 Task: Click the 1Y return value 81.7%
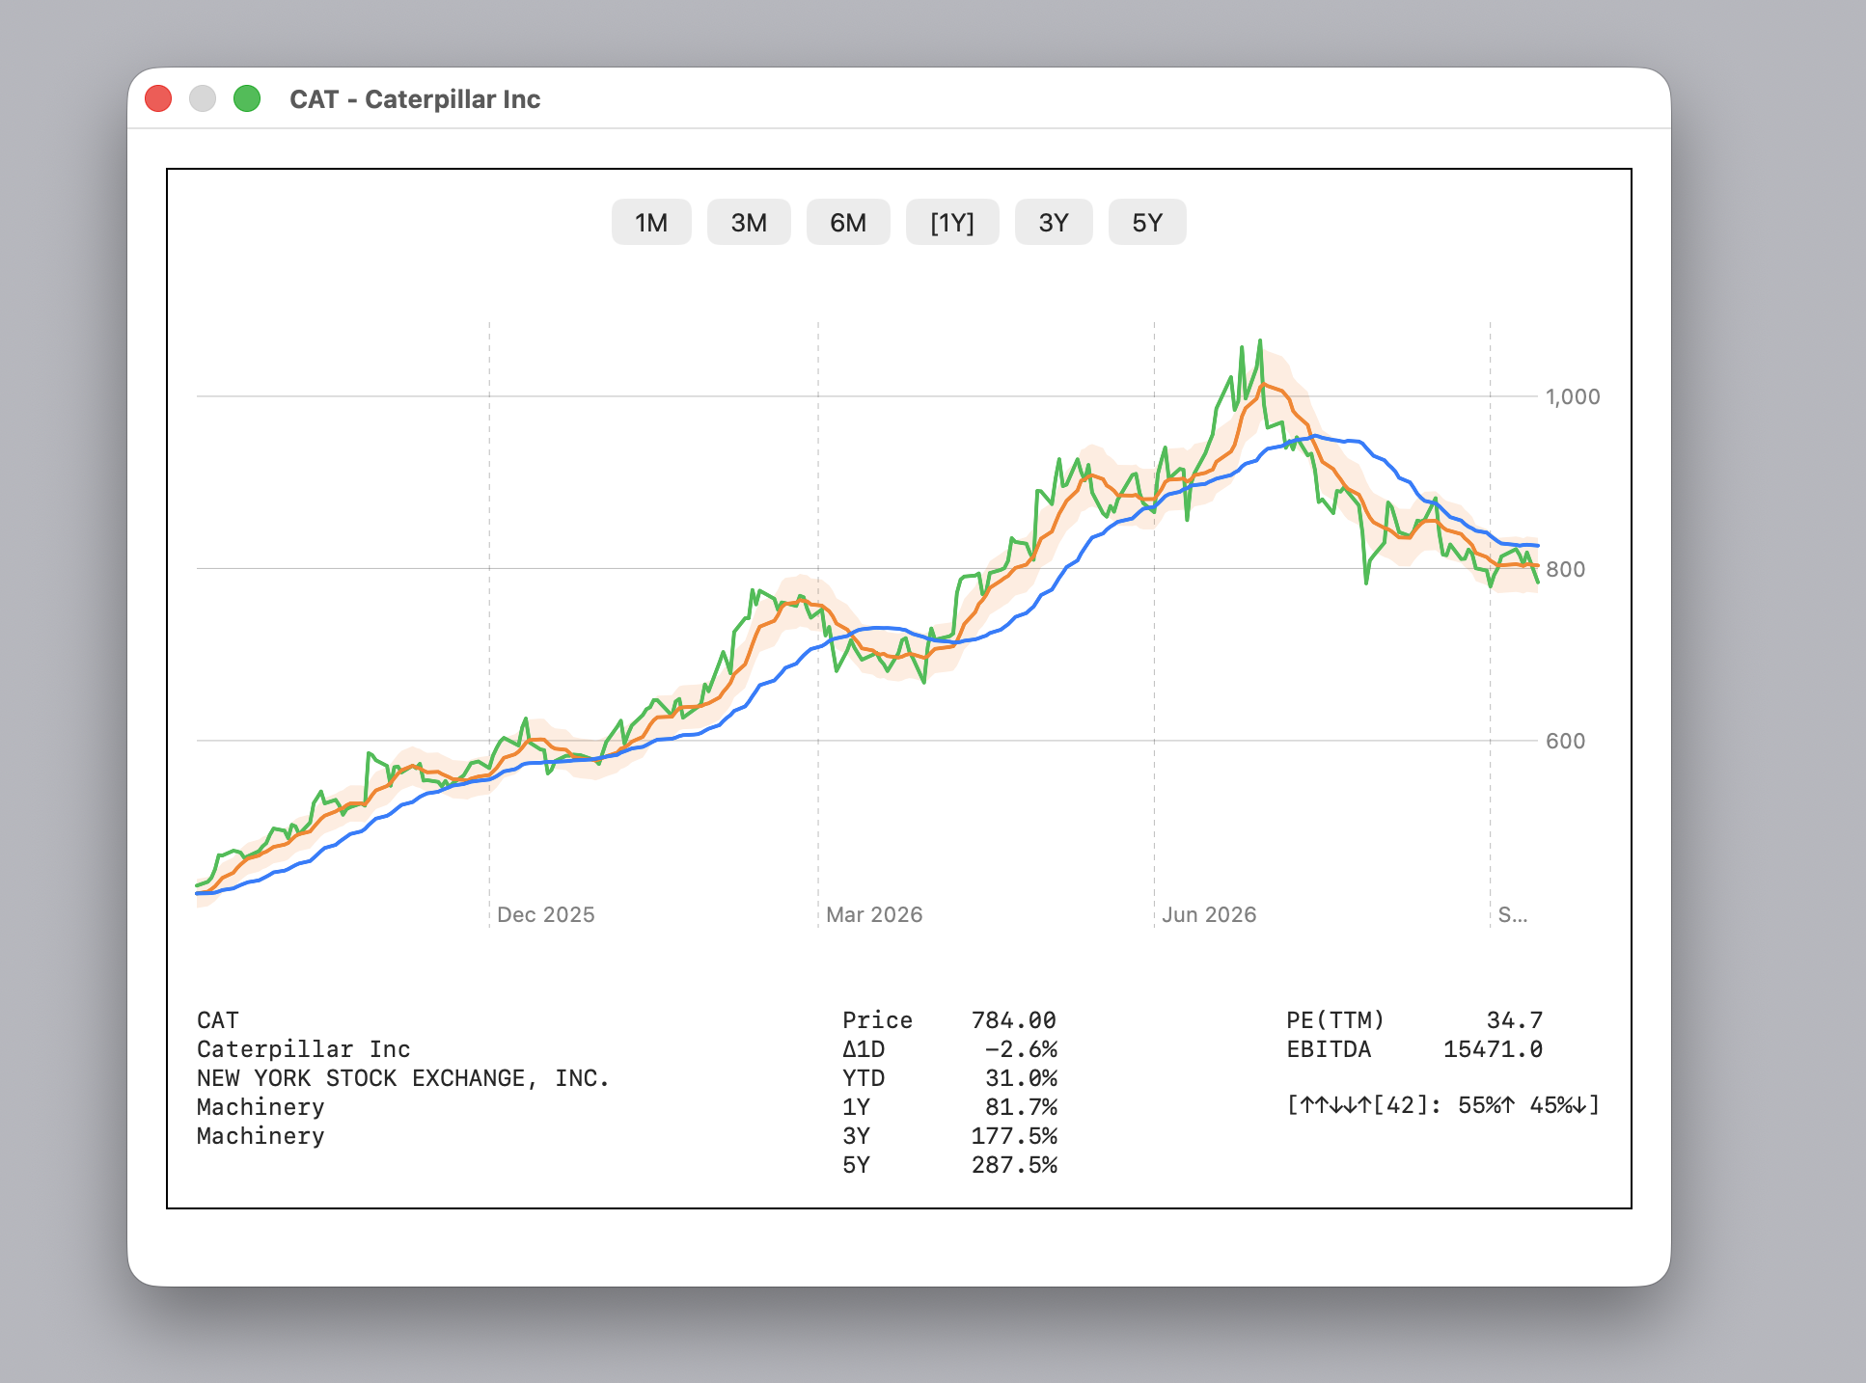pyautogui.click(x=1021, y=1107)
